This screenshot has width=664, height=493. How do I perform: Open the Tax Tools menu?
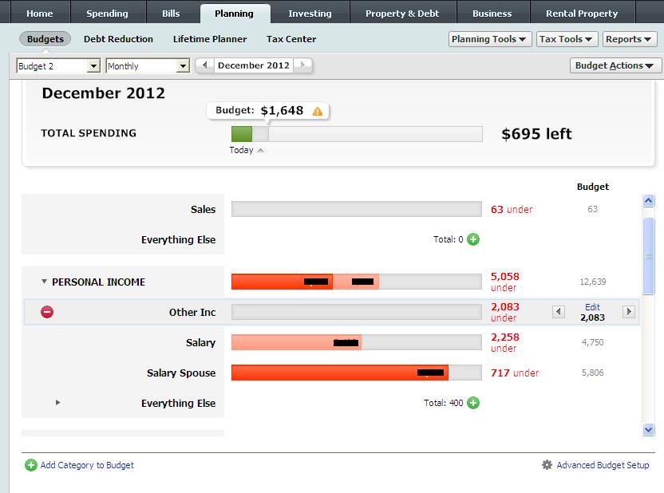click(567, 39)
